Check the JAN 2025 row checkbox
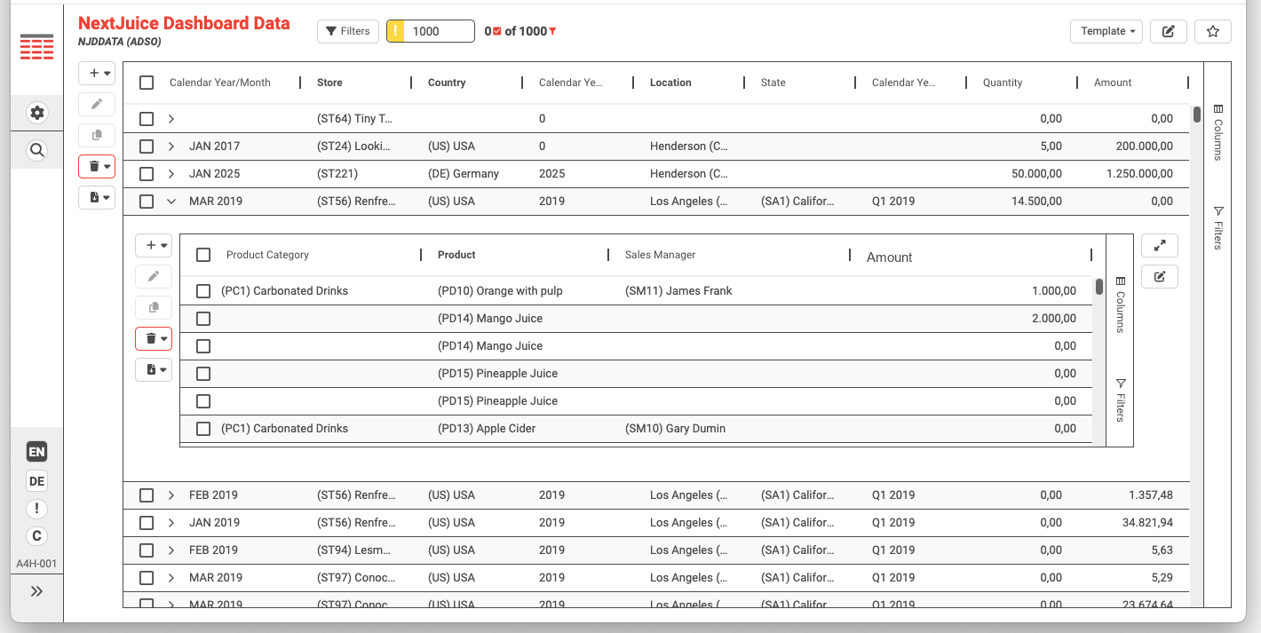This screenshot has height=633, width=1261. coord(147,174)
